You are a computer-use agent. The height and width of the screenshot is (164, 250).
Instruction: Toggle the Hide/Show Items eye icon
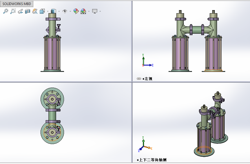point(65,11)
